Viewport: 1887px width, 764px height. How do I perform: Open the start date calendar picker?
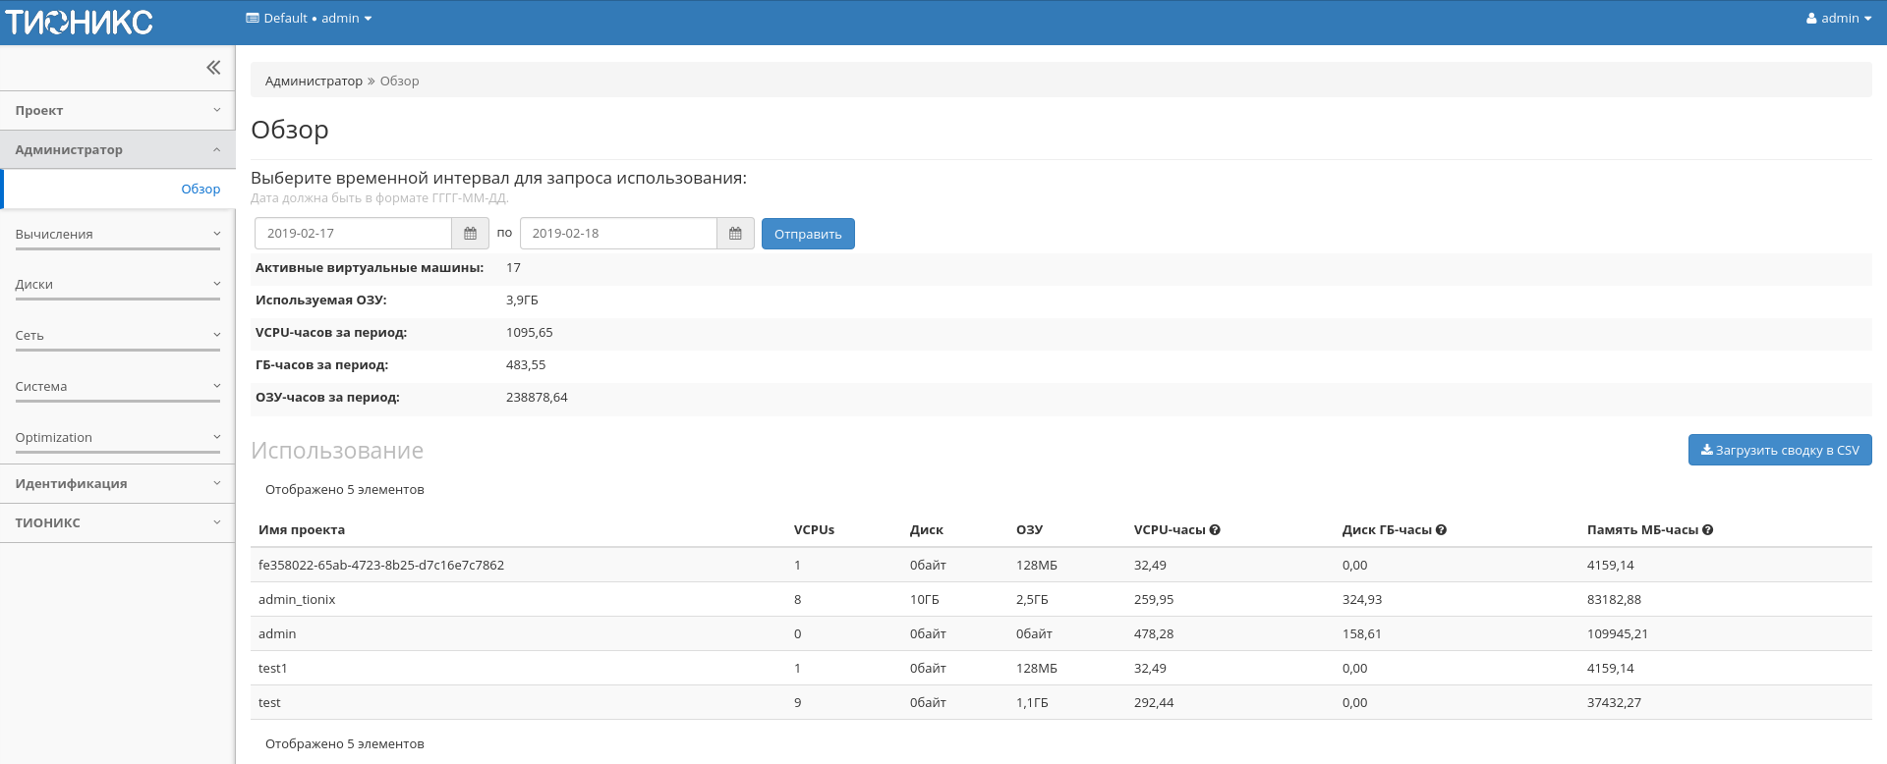pyautogui.click(x=470, y=234)
